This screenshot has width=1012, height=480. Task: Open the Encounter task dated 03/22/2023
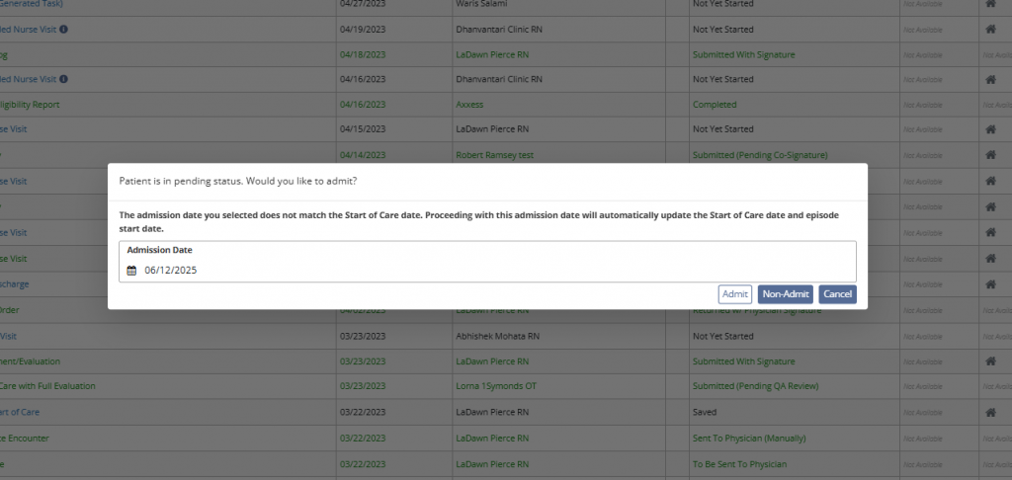(25, 438)
